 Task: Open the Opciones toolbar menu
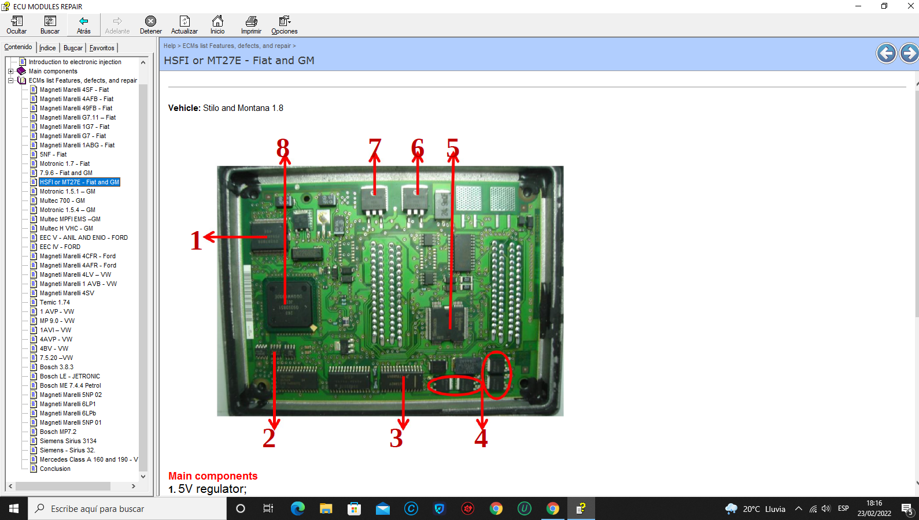click(x=285, y=25)
